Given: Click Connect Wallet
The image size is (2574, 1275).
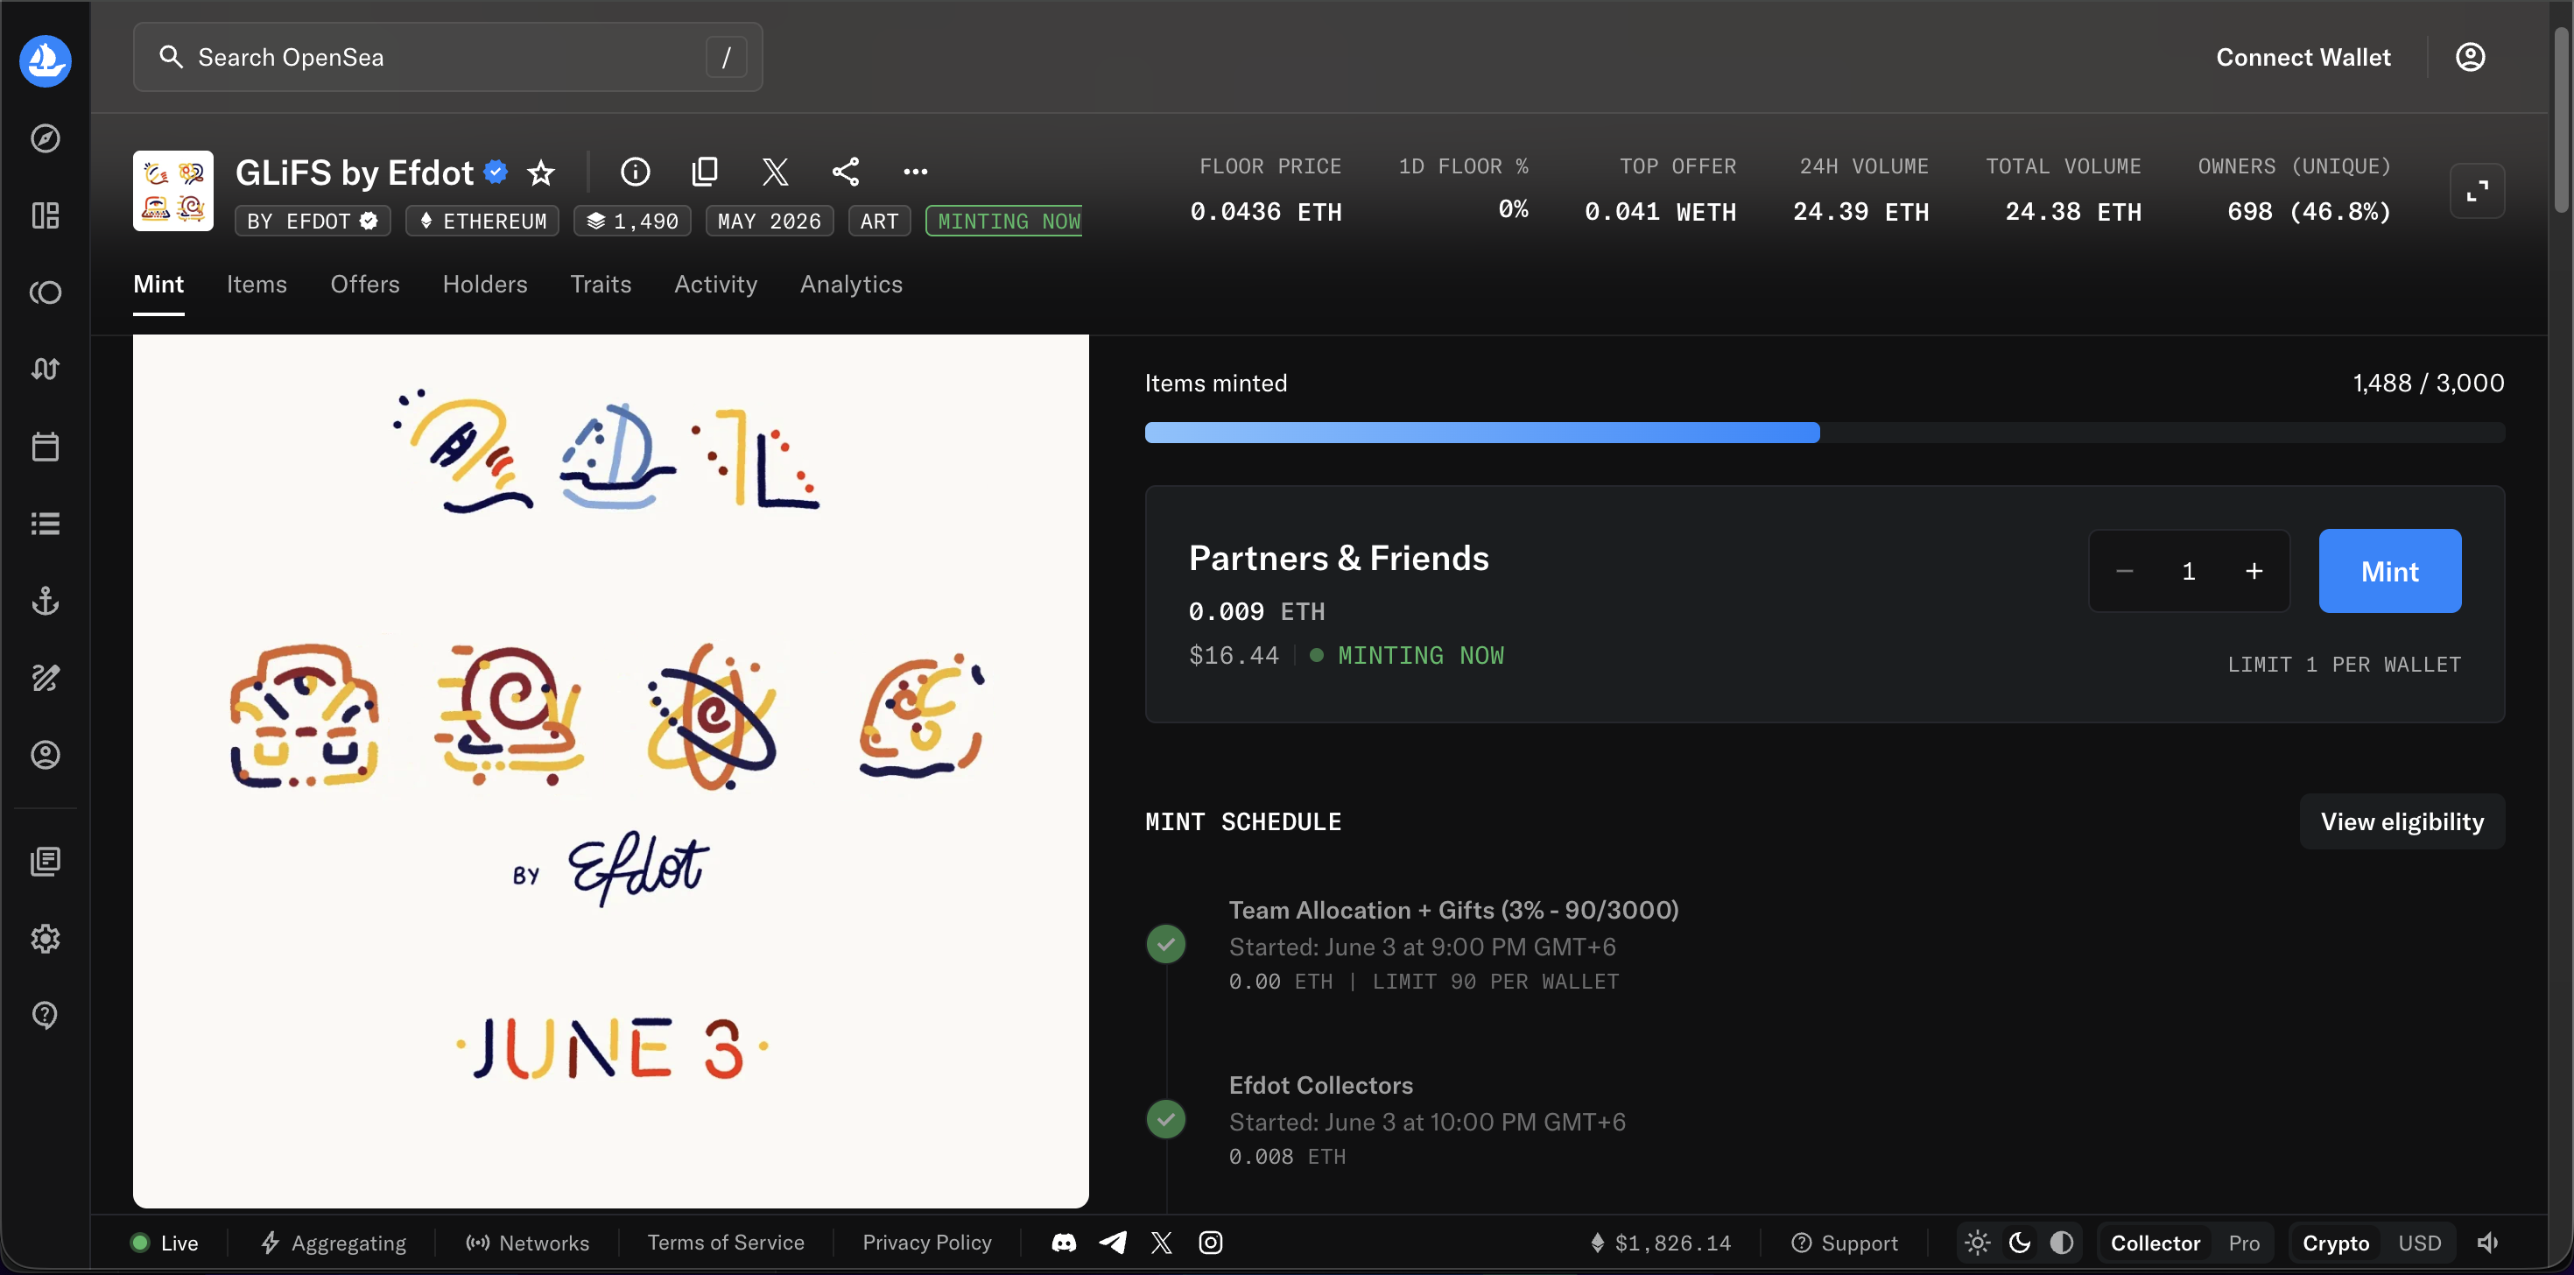Looking at the screenshot, I should point(2303,57).
